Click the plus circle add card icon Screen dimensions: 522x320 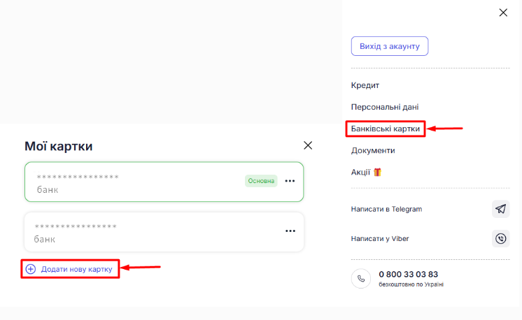[30, 269]
